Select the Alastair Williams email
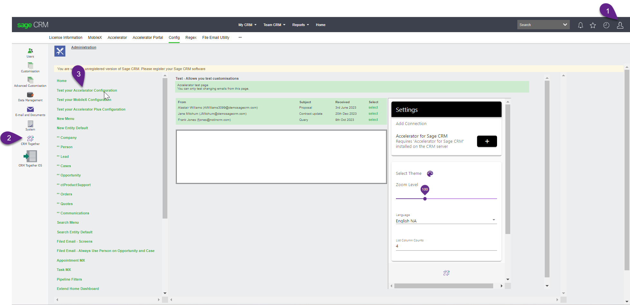The image size is (630, 305). tap(373, 108)
